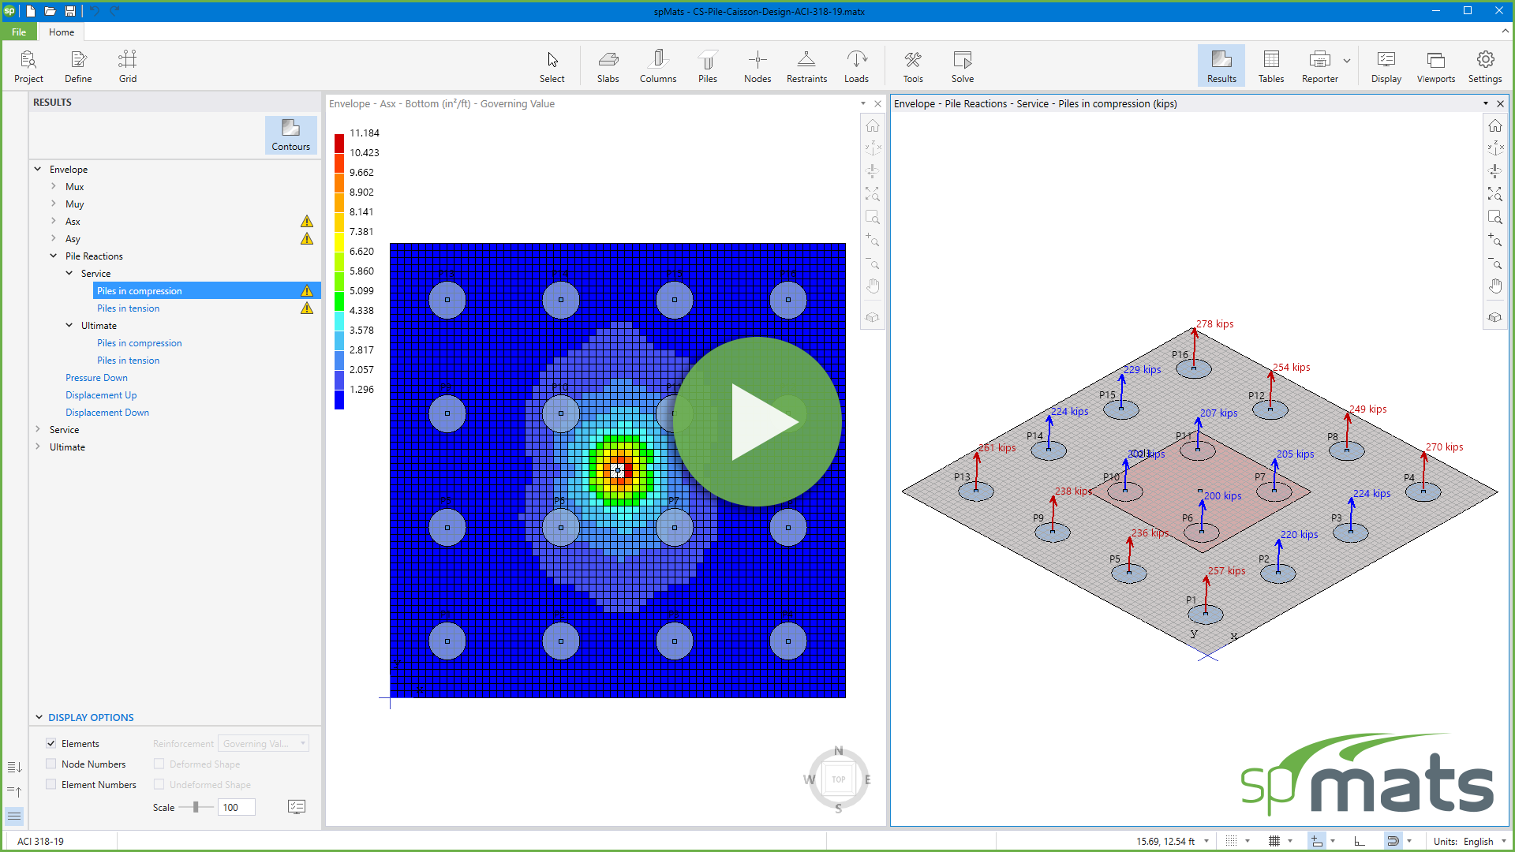
Task: Expand the Mux tree node
Action: click(54, 186)
